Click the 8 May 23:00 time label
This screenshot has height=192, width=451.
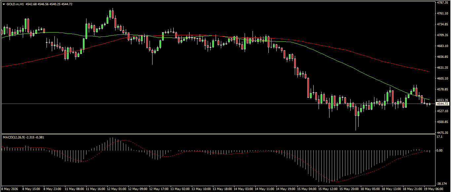pos(52,189)
